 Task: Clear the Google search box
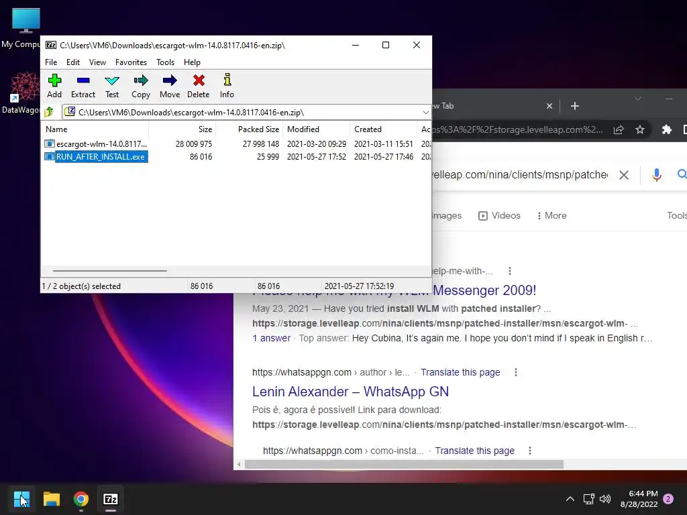[x=624, y=175]
